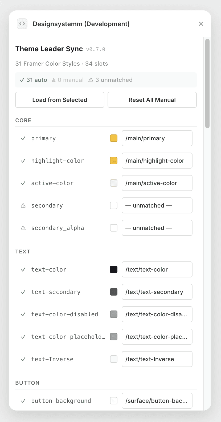Click the checkmark beside highlight-color
The height and width of the screenshot is (422, 221).
coord(23,161)
